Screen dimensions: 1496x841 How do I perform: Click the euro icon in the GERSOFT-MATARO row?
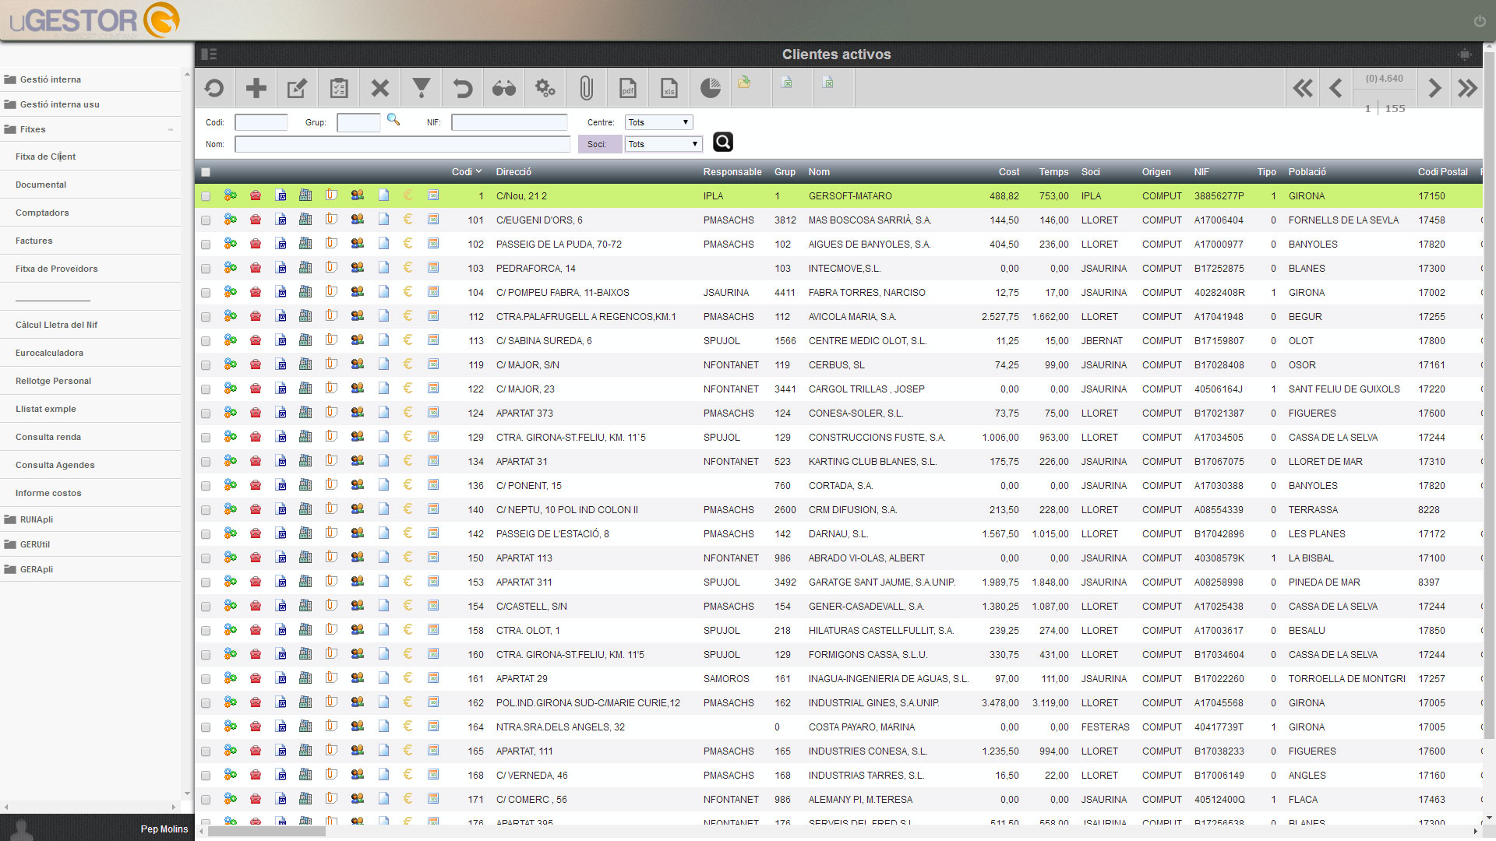(408, 195)
